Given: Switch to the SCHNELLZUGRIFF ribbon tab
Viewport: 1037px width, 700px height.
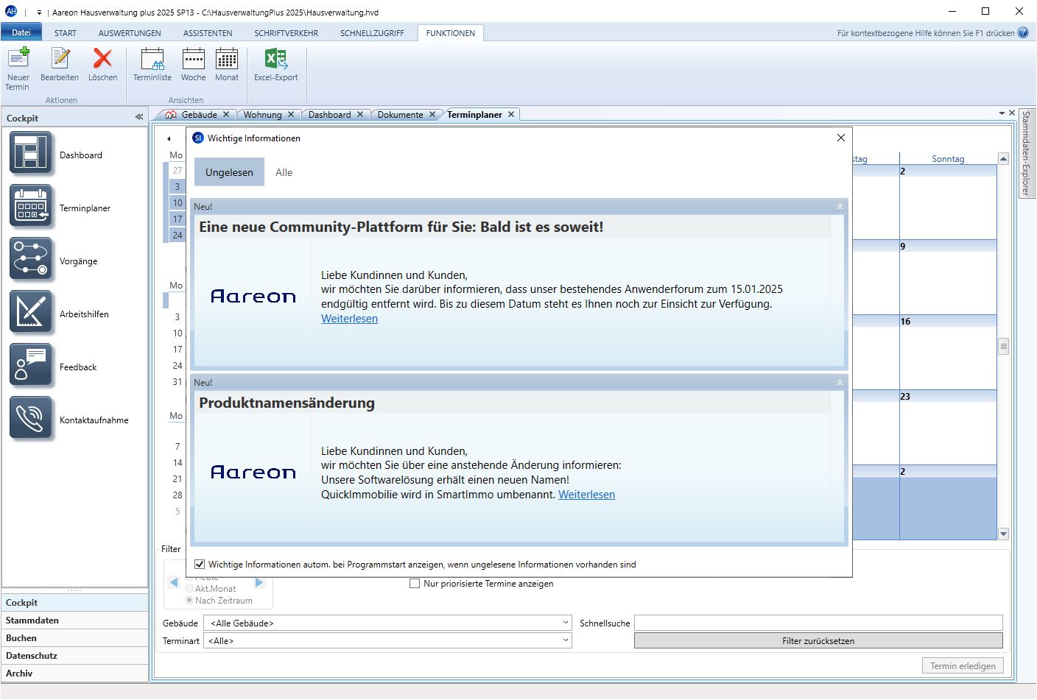Looking at the screenshot, I should [372, 33].
